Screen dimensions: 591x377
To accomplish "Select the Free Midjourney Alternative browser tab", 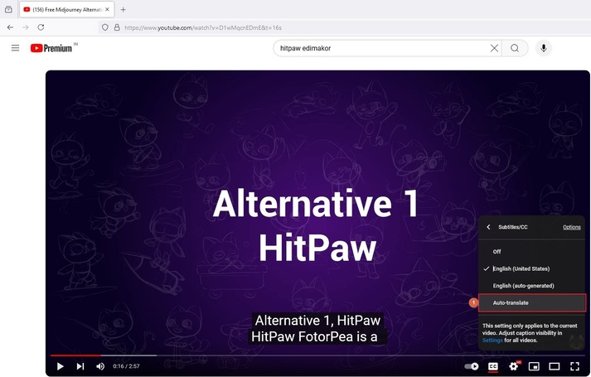I will tap(66, 9).
